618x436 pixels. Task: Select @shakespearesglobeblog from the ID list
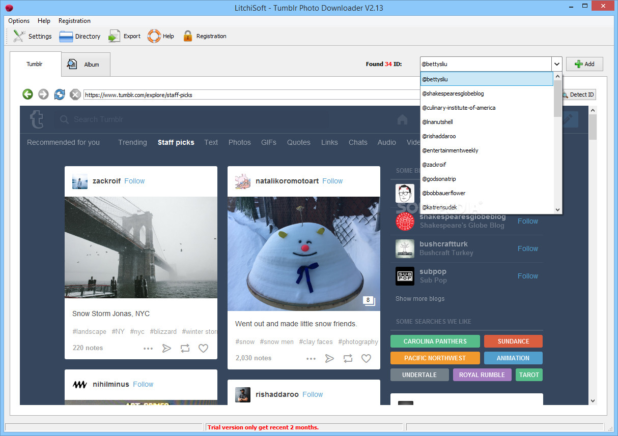(x=487, y=94)
